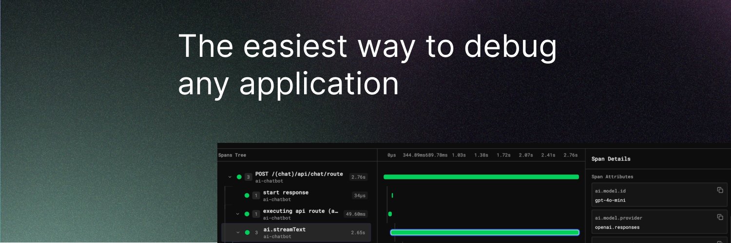Click the start response timeline bar

click(392, 195)
